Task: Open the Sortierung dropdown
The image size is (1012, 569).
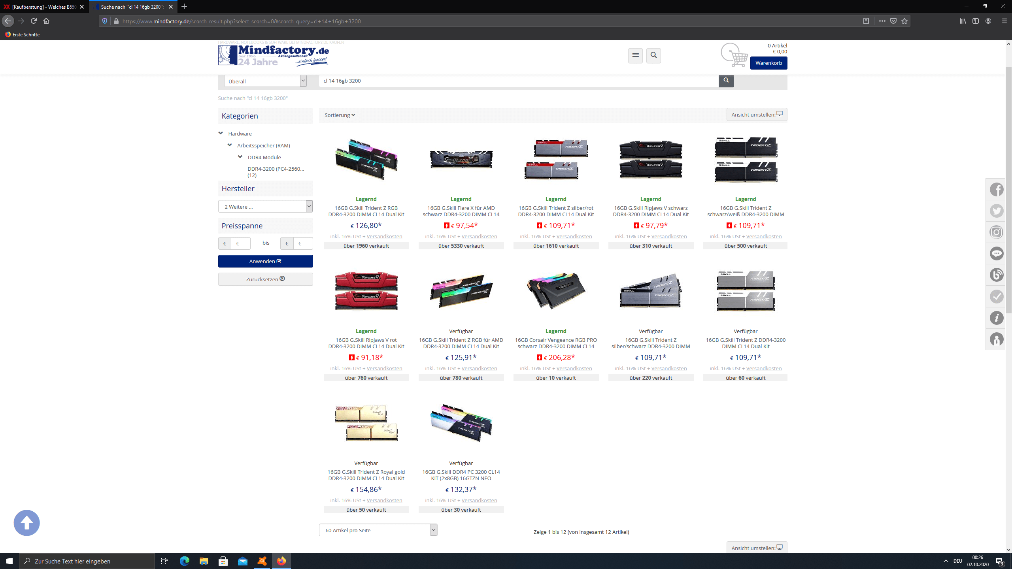Action: [x=340, y=115]
